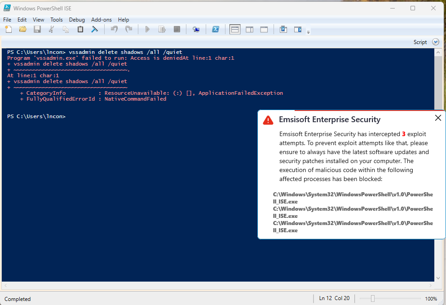
Task: Click the vertical scrollbar down arrow
Action: coord(438,278)
